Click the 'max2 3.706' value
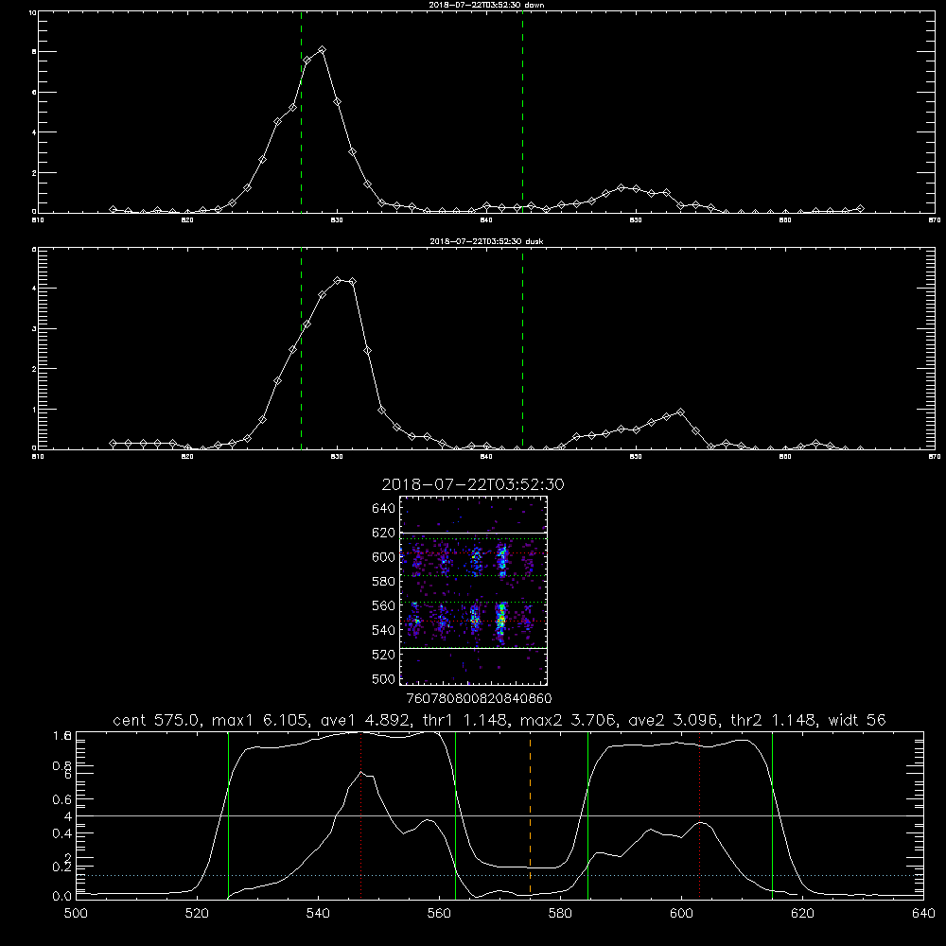Screen dimensions: 946x946 (568, 720)
